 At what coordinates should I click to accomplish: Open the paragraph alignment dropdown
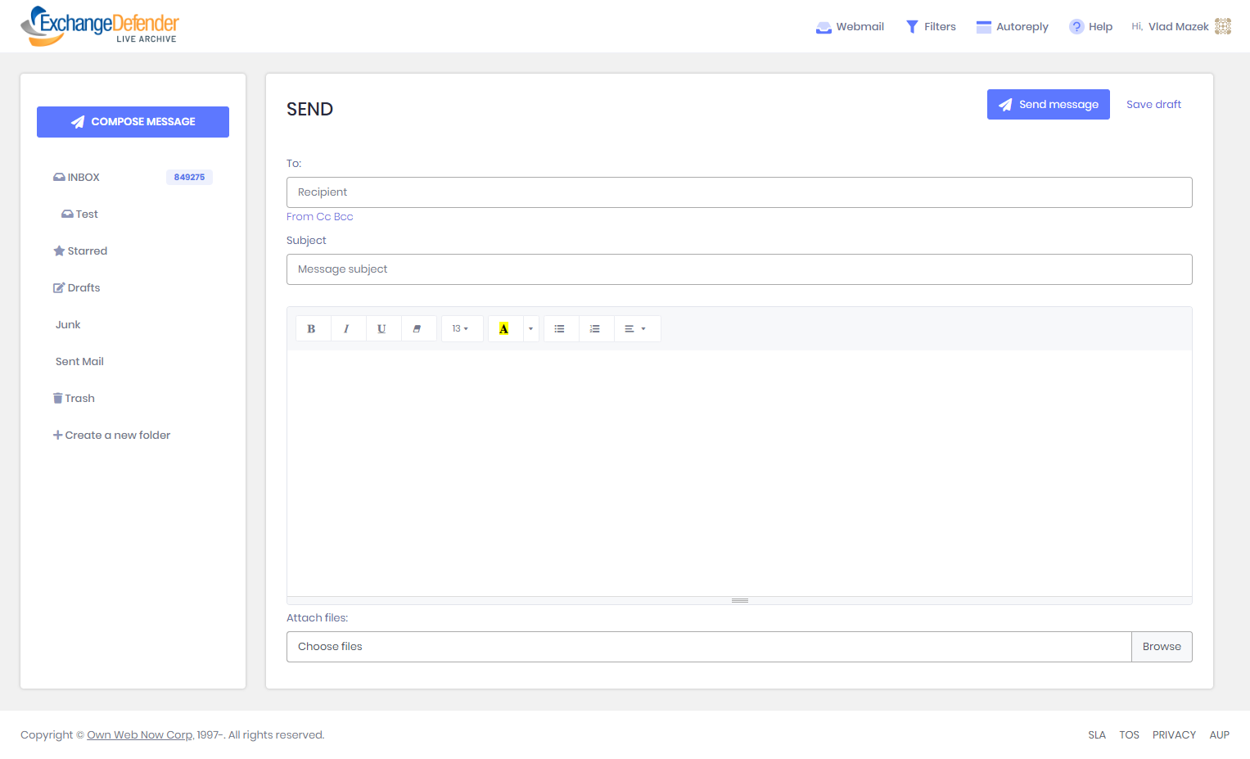point(636,328)
